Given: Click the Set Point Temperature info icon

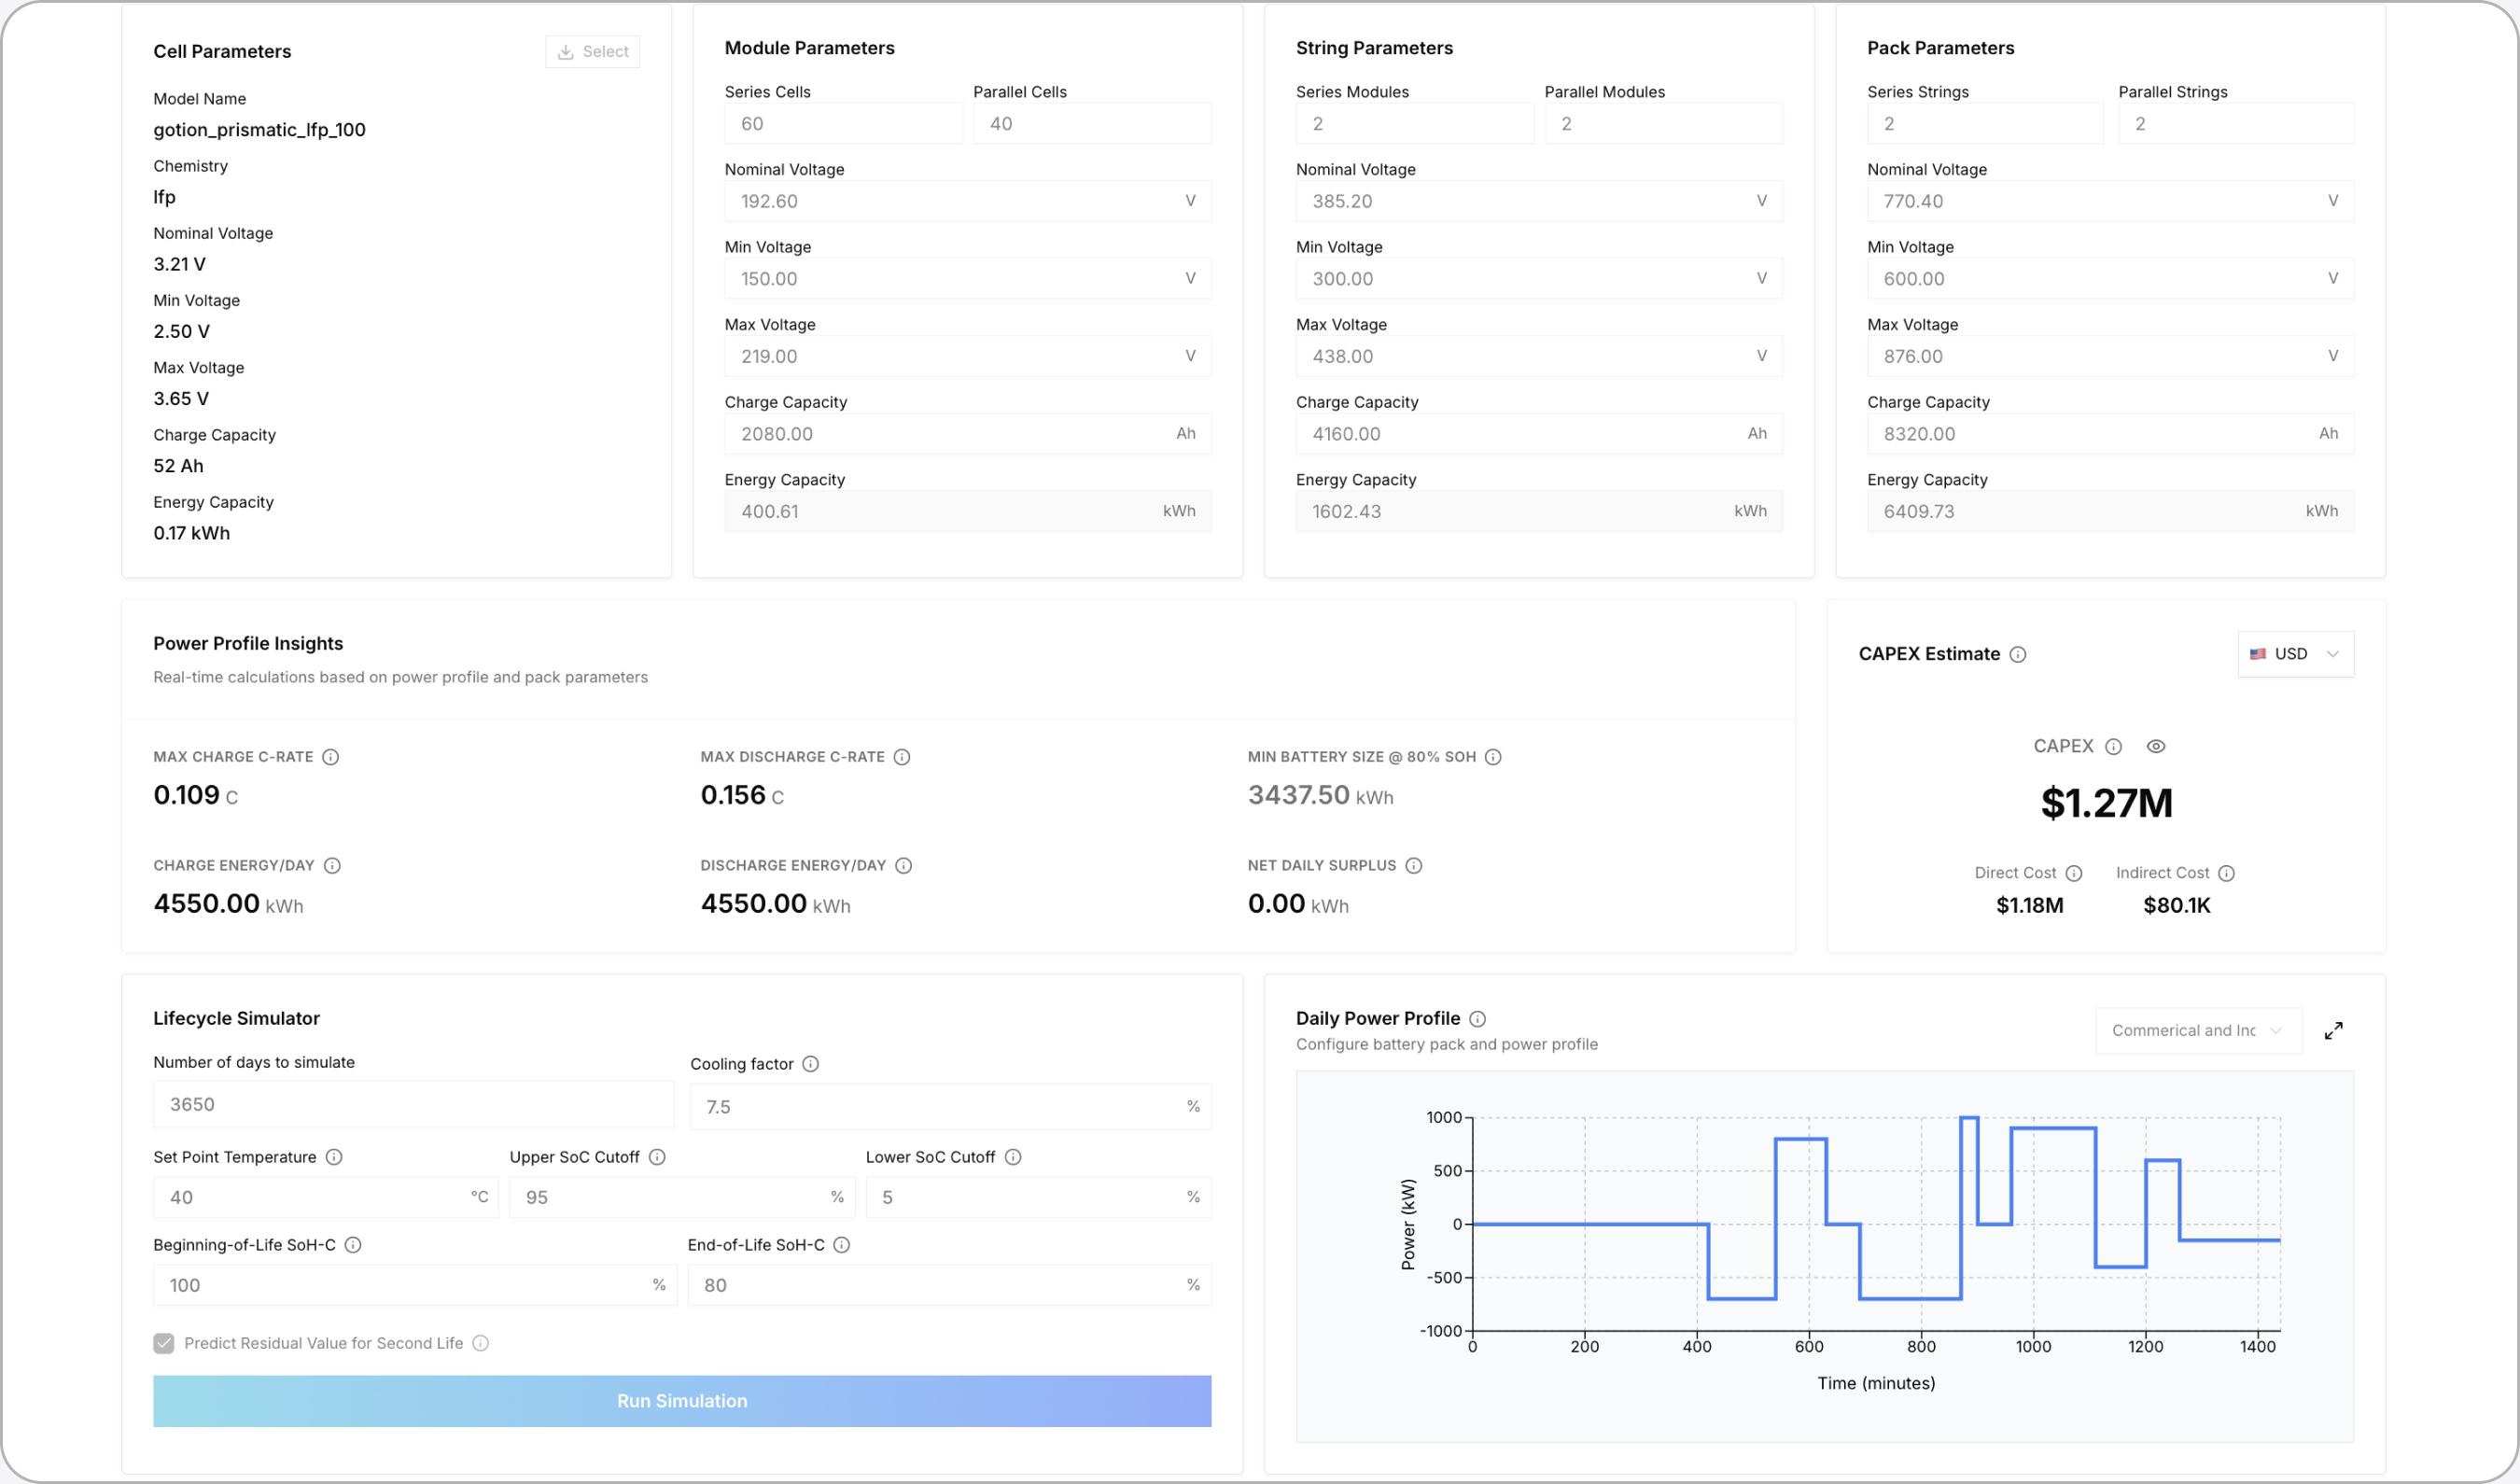Looking at the screenshot, I should [x=335, y=1157].
